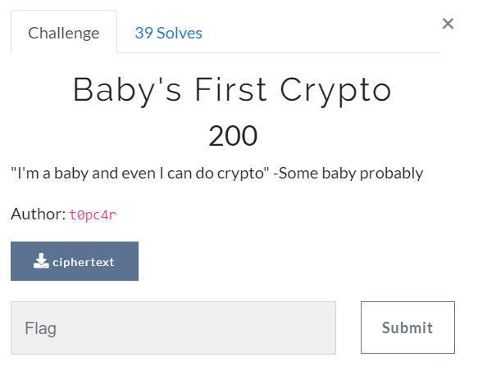Submit the flag answer
The width and height of the screenshot is (487, 375).
pos(407,328)
